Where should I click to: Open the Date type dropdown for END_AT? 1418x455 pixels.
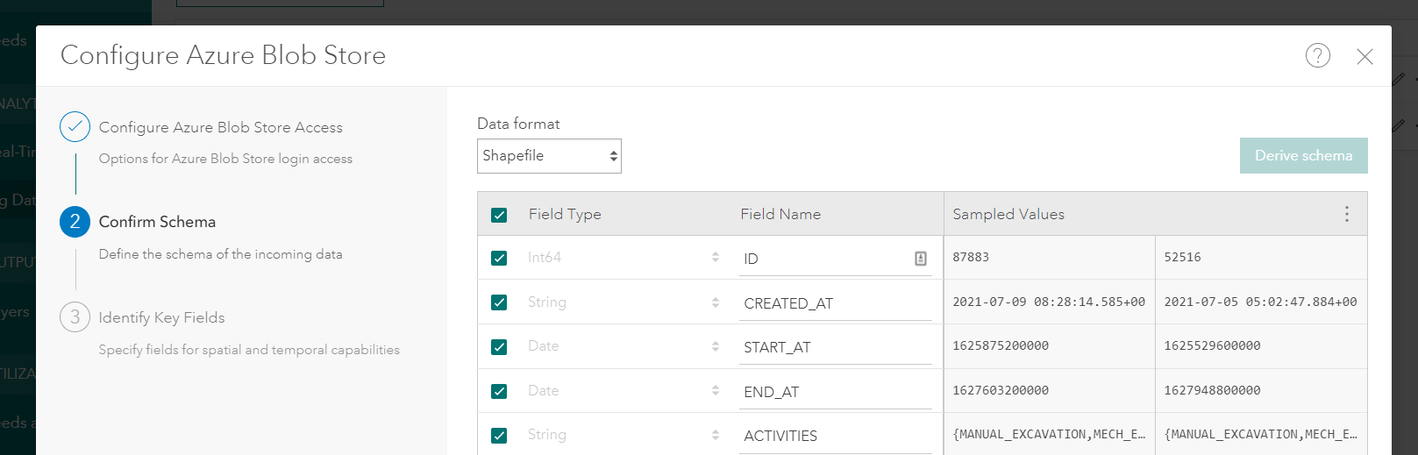point(623,391)
